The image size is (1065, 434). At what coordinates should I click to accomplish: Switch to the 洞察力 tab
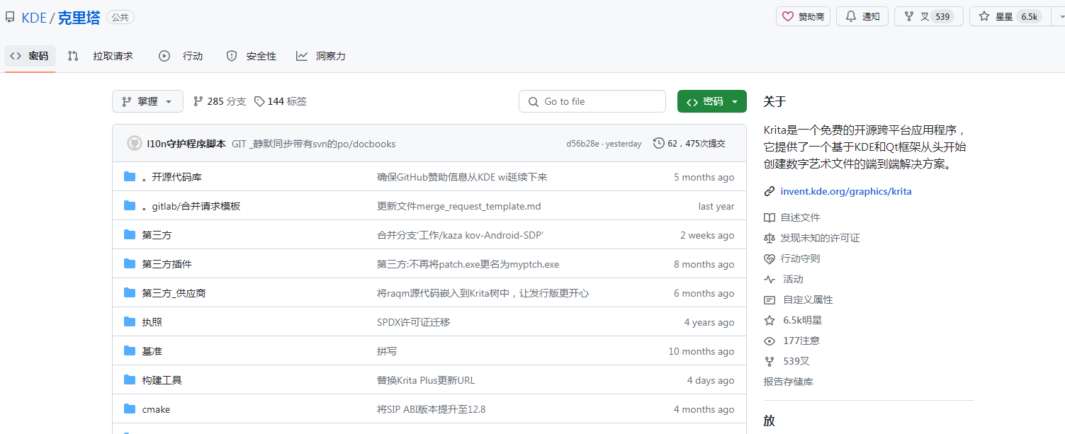pyautogui.click(x=321, y=56)
